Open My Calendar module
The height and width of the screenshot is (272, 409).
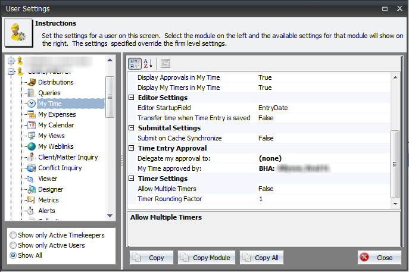click(x=56, y=125)
